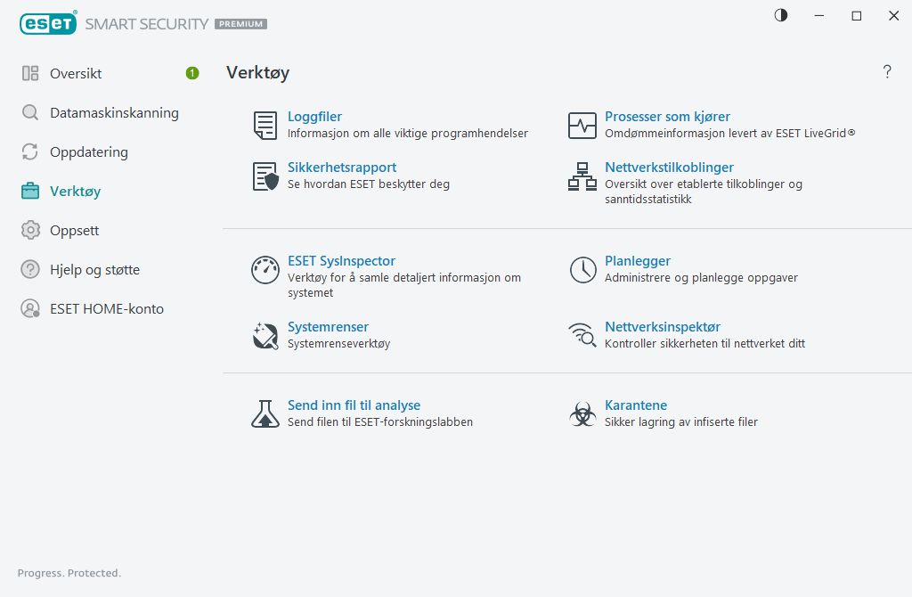Click the Systemrenser cleaner icon
The width and height of the screenshot is (912, 597).
tap(265, 336)
